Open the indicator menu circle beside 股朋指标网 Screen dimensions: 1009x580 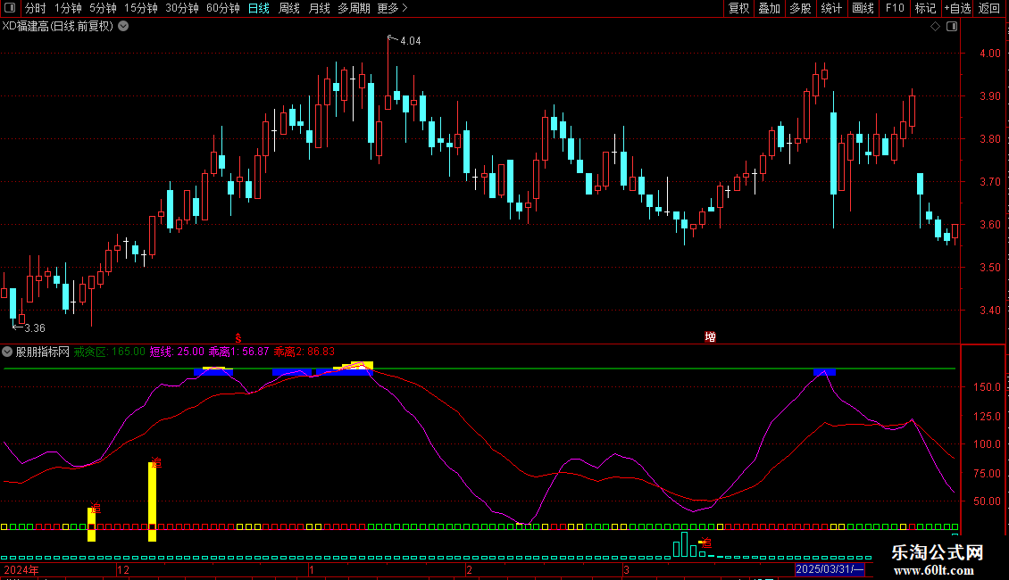click(x=7, y=352)
